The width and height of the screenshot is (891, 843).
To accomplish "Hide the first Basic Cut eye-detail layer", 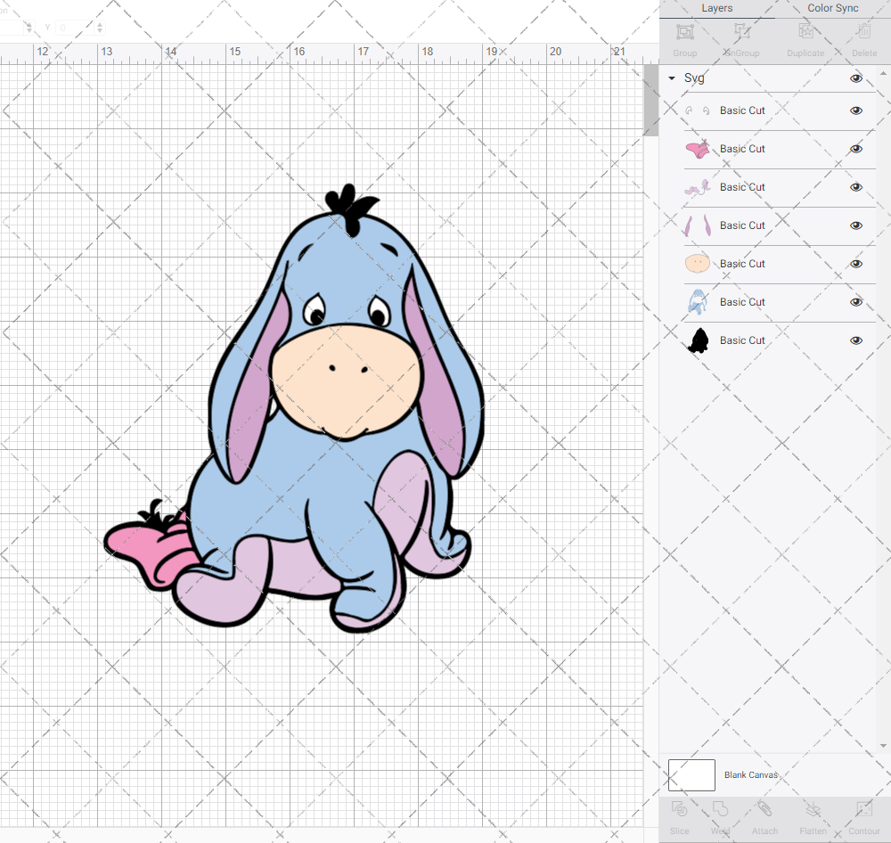I will click(855, 110).
